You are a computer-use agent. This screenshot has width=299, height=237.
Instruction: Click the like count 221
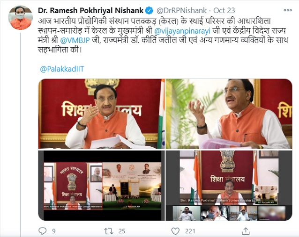point(190,231)
